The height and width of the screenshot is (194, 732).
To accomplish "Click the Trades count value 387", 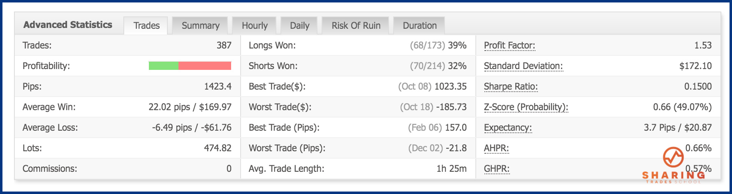I will pos(224,45).
